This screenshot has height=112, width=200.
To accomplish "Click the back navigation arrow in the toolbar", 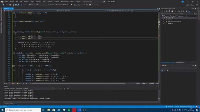I will pos(3,5).
